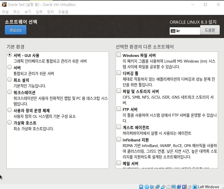The image size is (224, 189).
Task: Click the network adapter status icon
Action: pos(157,187)
